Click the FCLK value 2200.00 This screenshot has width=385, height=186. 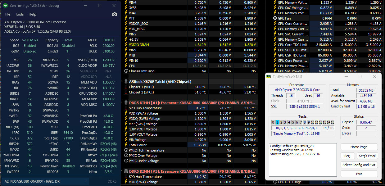tap(109, 46)
